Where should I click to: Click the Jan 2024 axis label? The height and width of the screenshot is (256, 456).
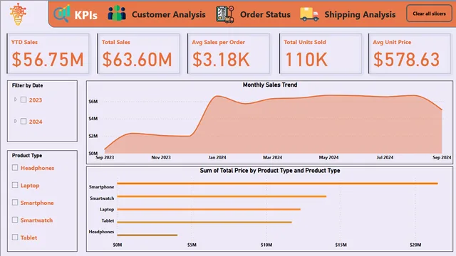click(x=217, y=157)
